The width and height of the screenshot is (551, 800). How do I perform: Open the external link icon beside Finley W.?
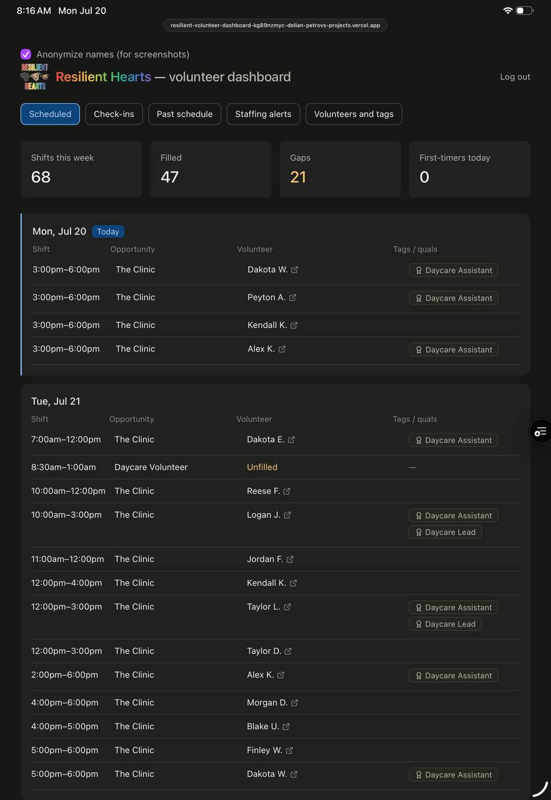(x=289, y=750)
